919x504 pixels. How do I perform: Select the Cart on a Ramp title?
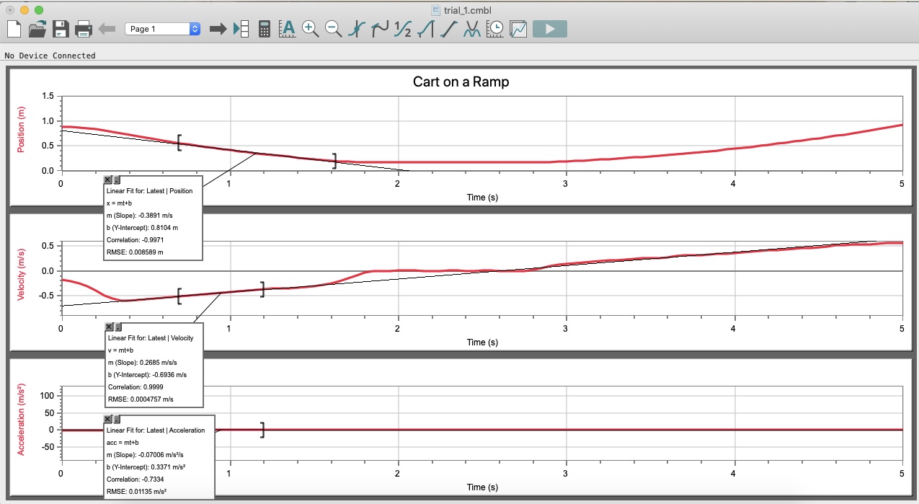461,81
